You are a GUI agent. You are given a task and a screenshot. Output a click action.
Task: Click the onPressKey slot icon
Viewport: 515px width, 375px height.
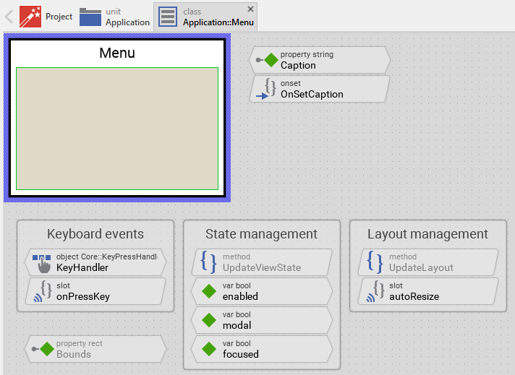click(43, 291)
